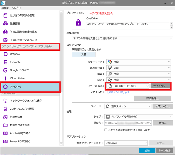Click the school handouts profile icon

[5, 32]
